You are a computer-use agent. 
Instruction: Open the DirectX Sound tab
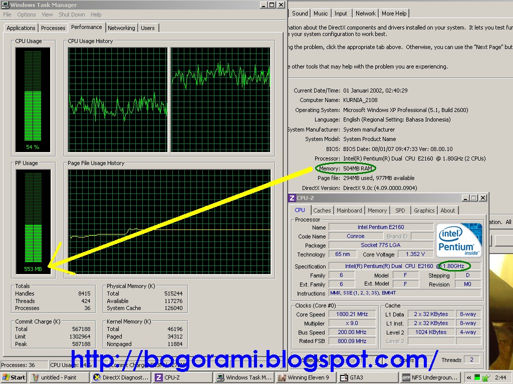click(300, 13)
